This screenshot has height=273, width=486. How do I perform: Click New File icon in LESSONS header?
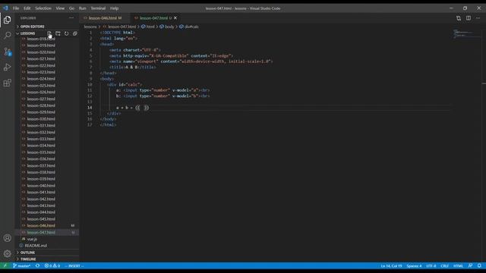pos(49,33)
